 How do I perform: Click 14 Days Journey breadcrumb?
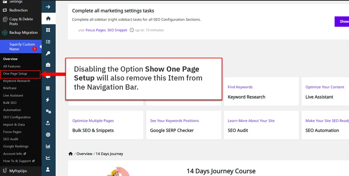pyautogui.click(x=109, y=154)
